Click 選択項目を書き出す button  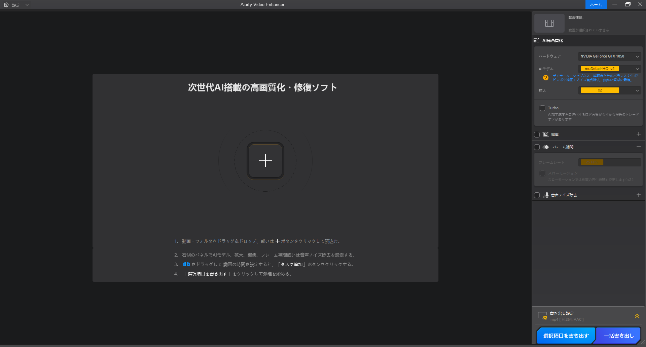pyautogui.click(x=566, y=336)
